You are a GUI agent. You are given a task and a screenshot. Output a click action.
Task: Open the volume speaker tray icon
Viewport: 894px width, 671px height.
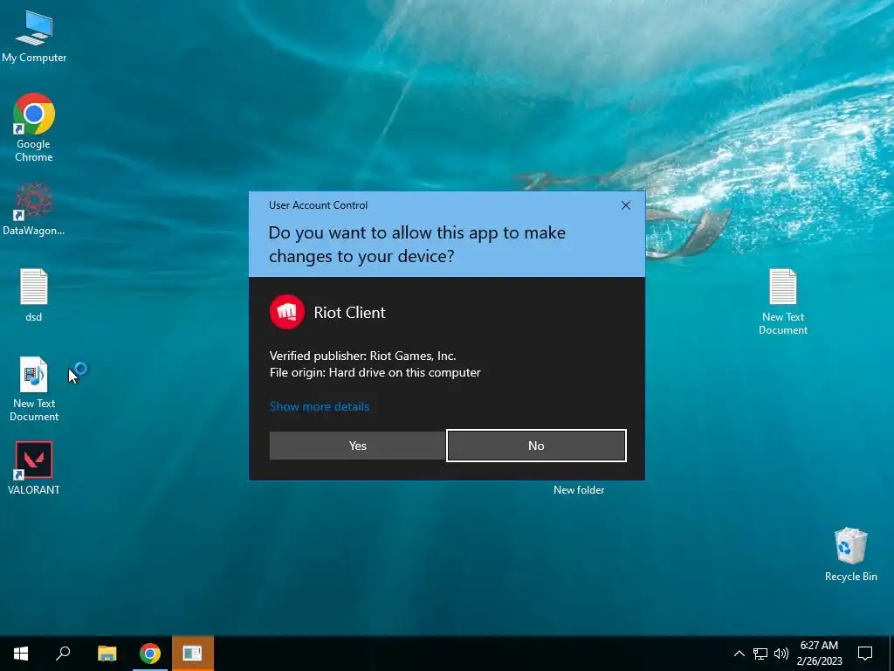click(781, 654)
